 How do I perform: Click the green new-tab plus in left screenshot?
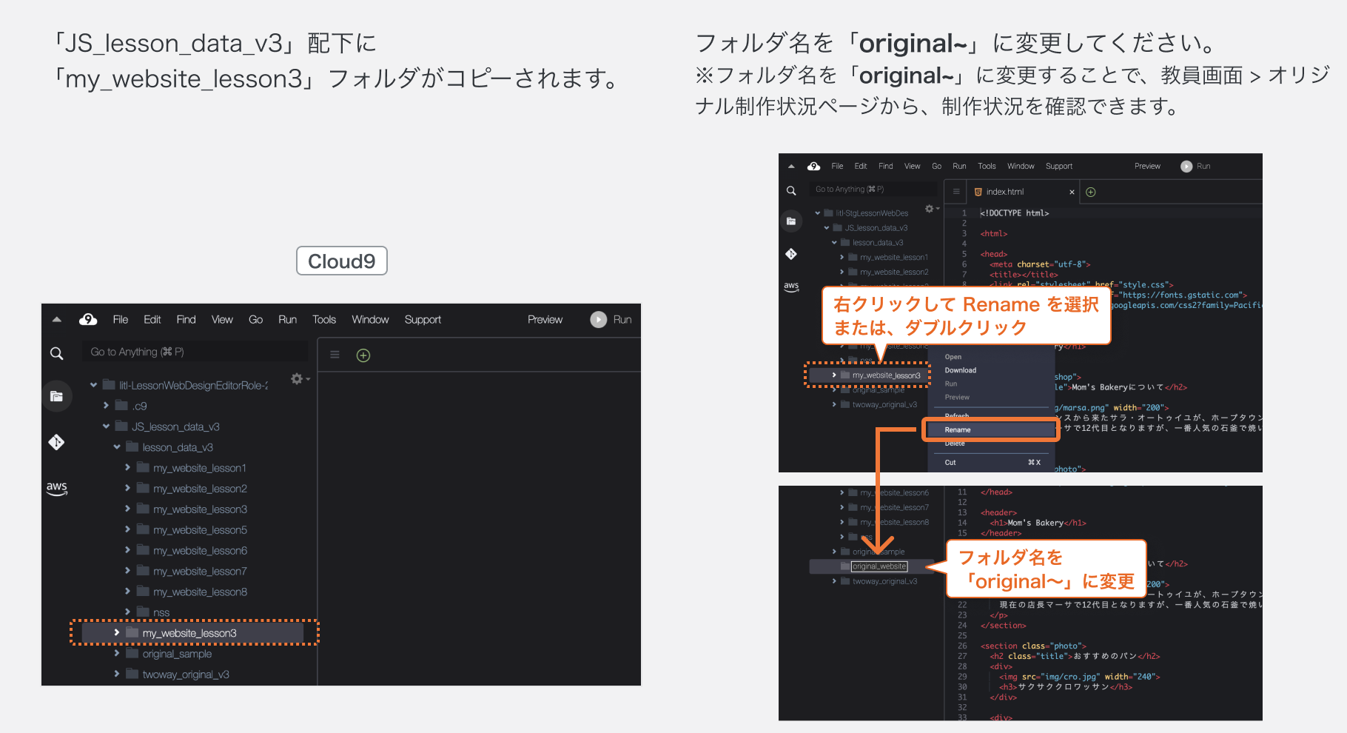[x=363, y=355]
